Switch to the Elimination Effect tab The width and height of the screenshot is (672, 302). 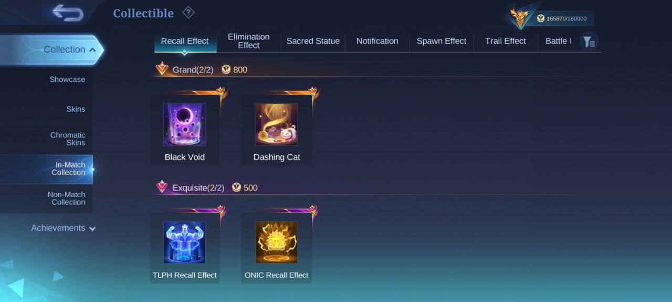coord(249,41)
